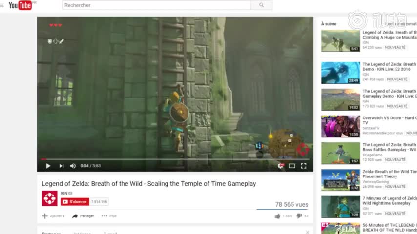Close the share panel with X
417x234 pixels.
308,232
